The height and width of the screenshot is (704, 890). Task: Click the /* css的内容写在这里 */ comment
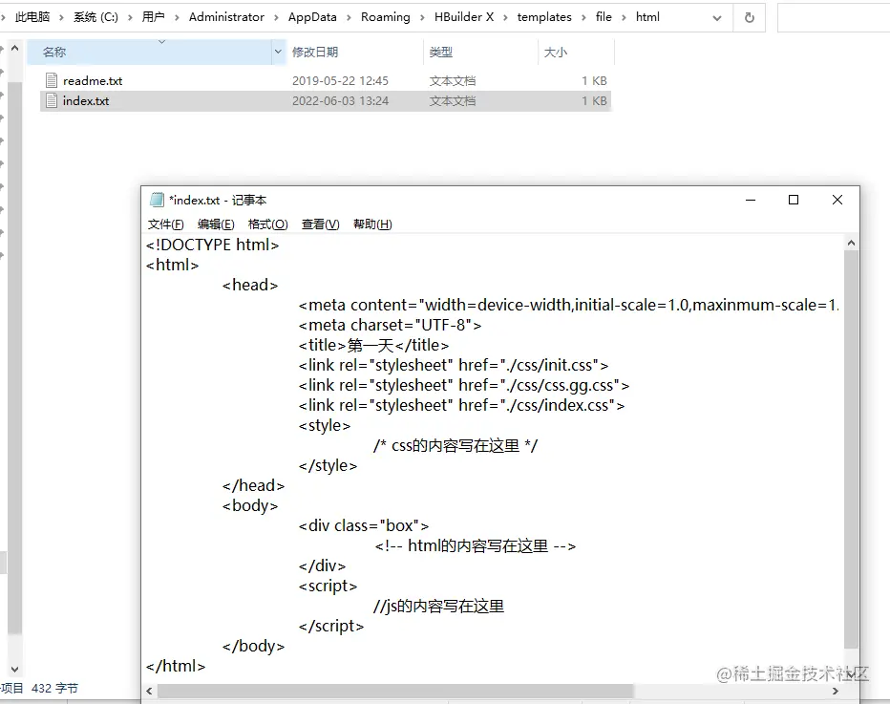[x=456, y=446]
